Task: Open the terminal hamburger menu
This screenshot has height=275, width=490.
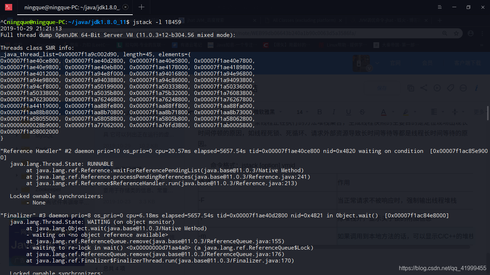Action: 440,7
